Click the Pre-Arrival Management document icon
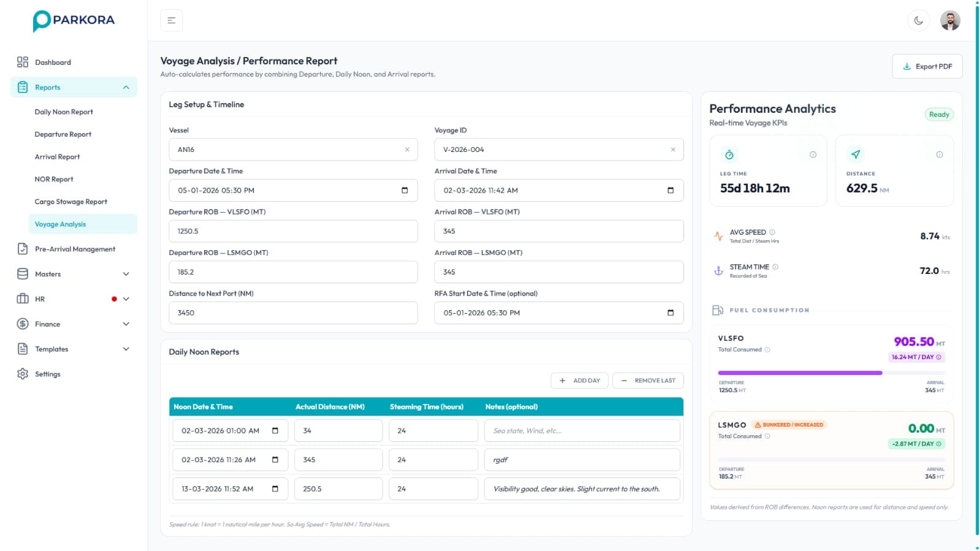This screenshot has width=980, height=551. click(x=23, y=249)
